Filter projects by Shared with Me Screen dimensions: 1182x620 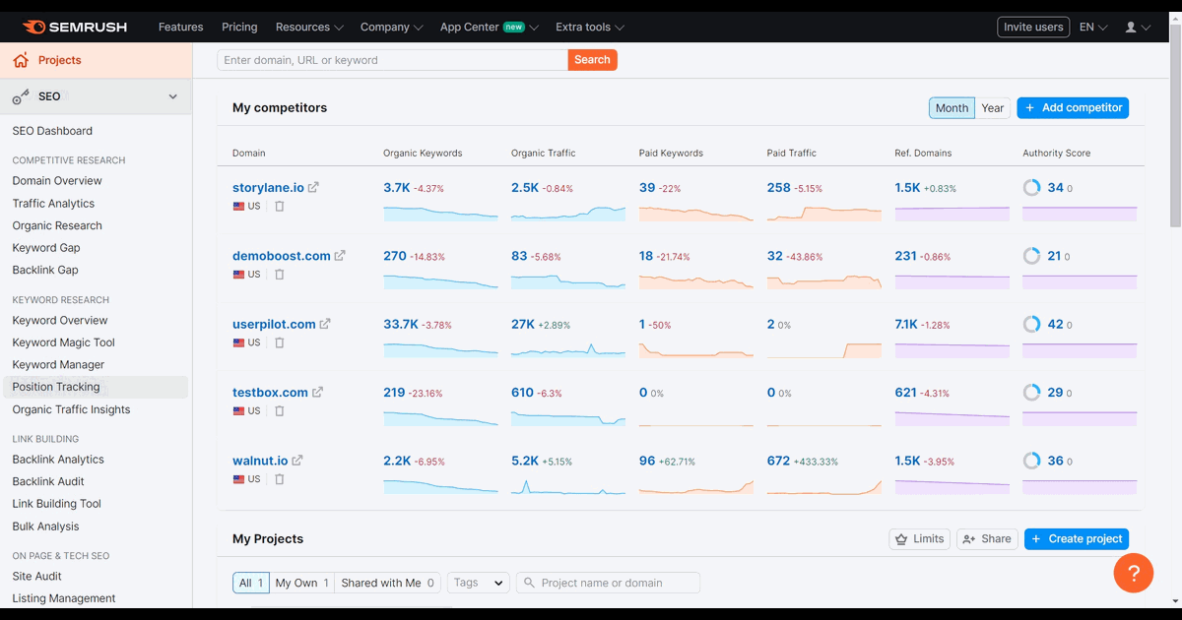387,583
